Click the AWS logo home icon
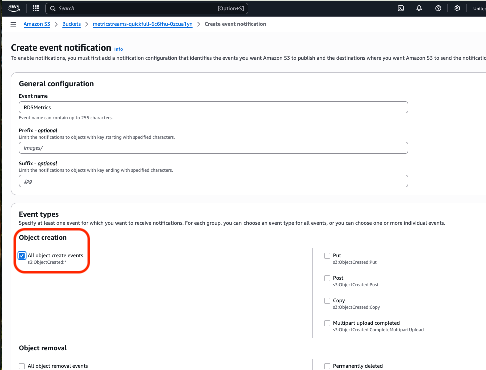The image size is (486, 370). 14,8
